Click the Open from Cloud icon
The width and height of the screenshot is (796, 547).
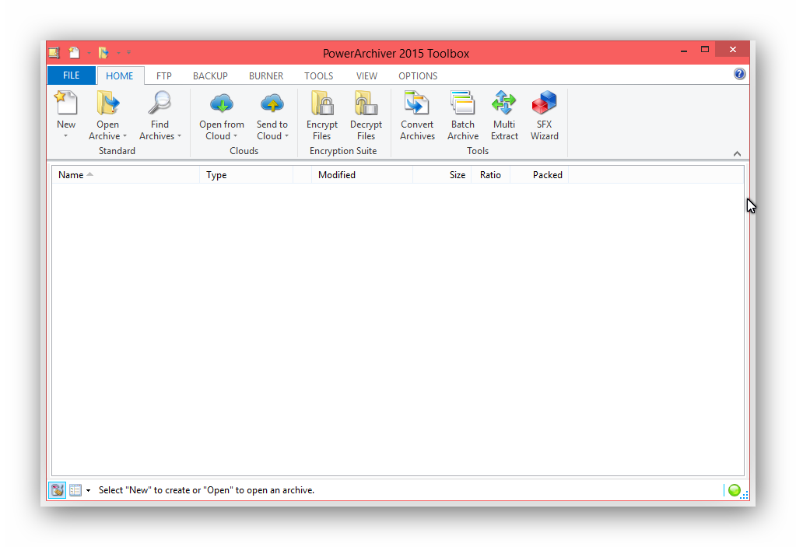point(221,103)
